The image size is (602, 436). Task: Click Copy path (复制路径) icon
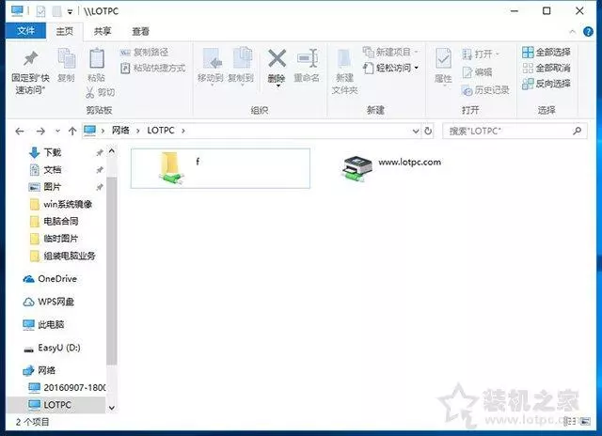coord(125,53)
